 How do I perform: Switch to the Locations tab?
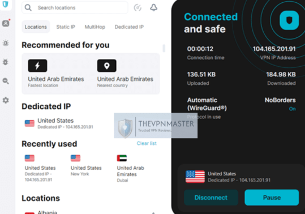pyautogui.click(x=36, y=27)
